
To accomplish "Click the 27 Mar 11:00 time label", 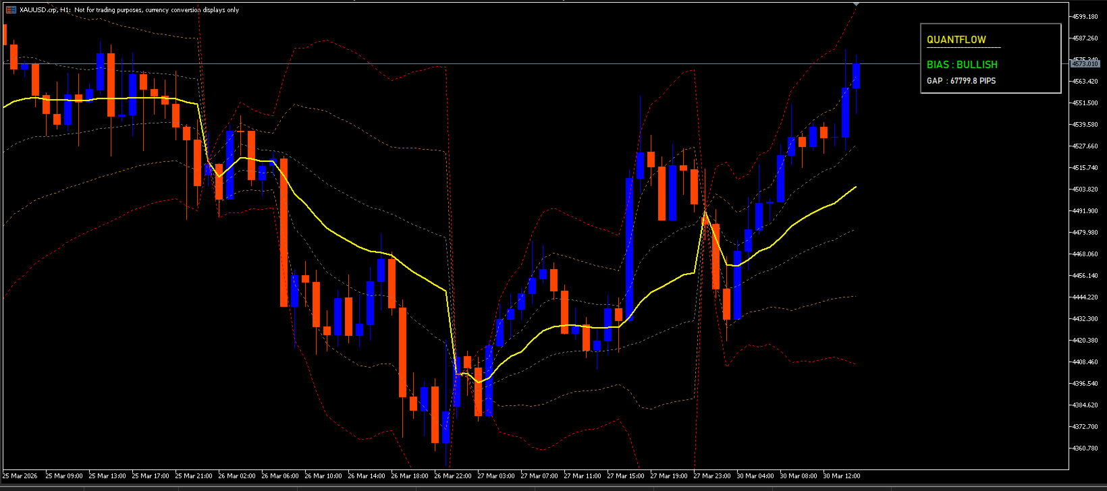I will coord(583,476).
